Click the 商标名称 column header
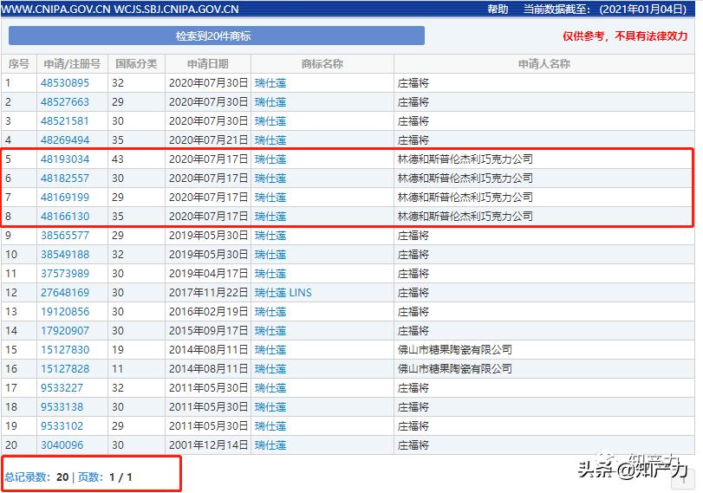The image size is (703, 493). click(x=322, y=63)
